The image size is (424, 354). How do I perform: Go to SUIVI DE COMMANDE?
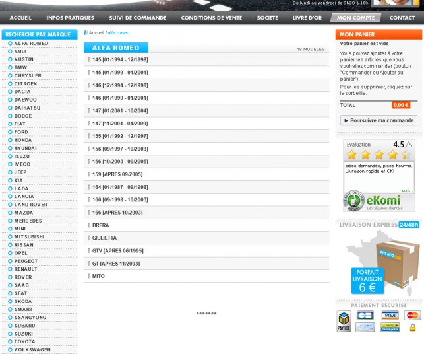coord(138,18)
